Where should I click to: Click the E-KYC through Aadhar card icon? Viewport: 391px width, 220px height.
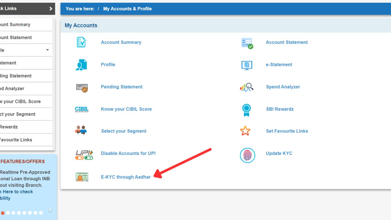82,177
